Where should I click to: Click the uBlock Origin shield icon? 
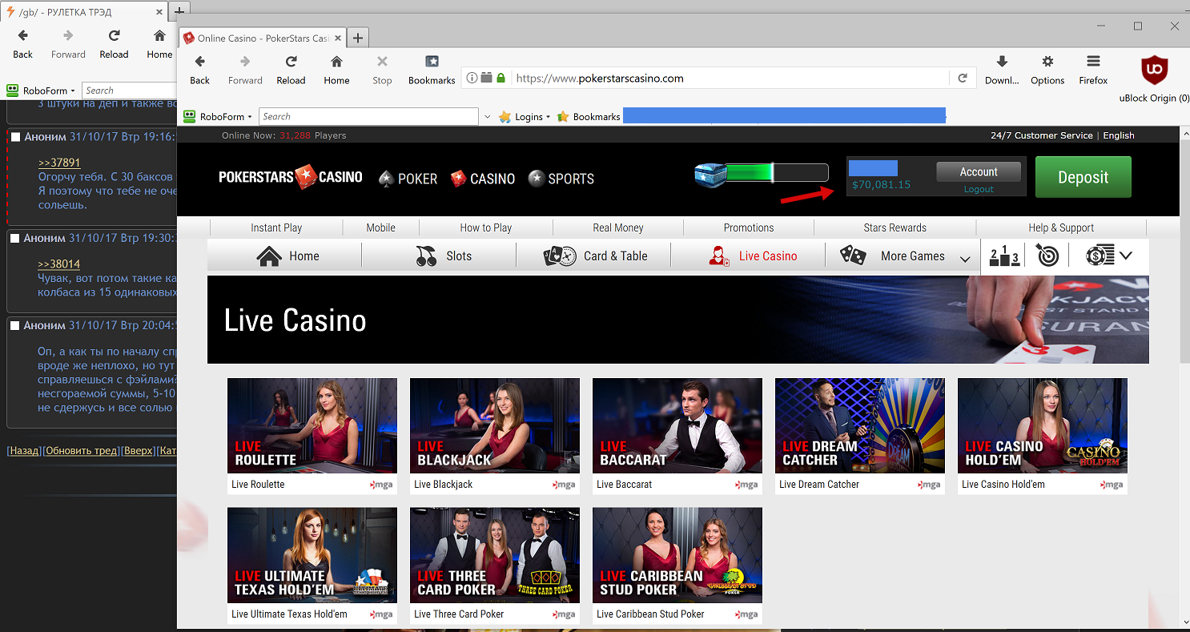(x=1154, y=70)
